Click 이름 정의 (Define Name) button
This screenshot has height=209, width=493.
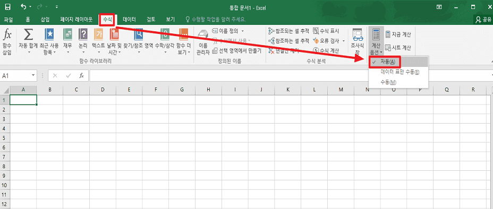tap(225, 31)
